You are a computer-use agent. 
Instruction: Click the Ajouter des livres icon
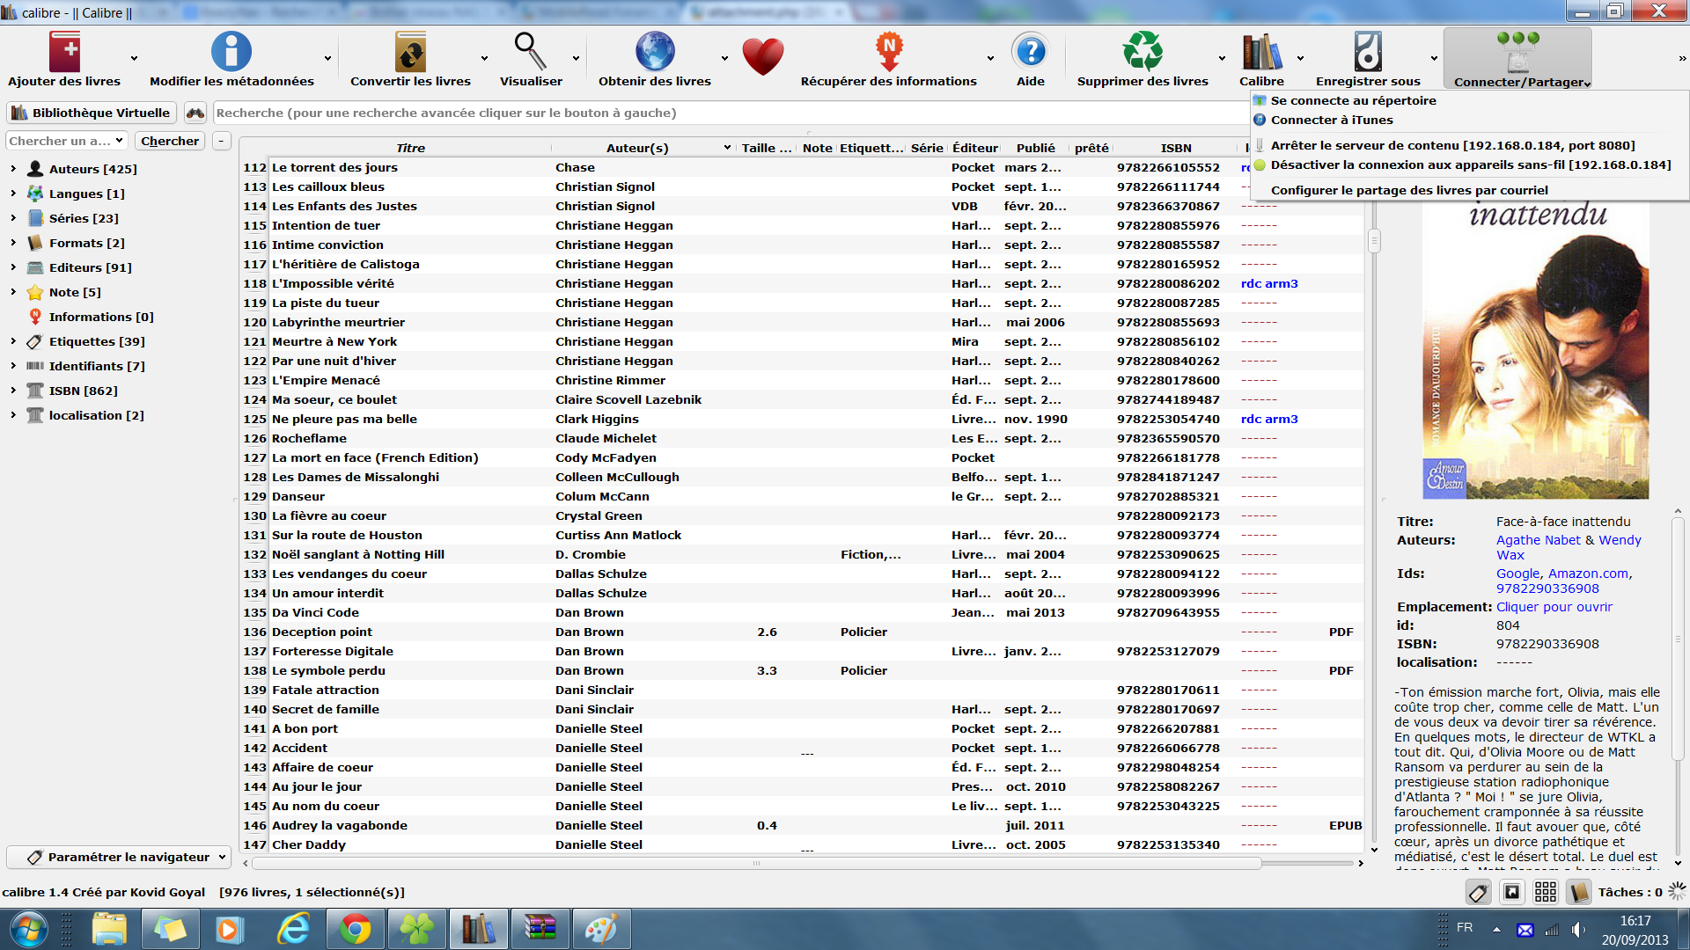click(x=64, y=53)
